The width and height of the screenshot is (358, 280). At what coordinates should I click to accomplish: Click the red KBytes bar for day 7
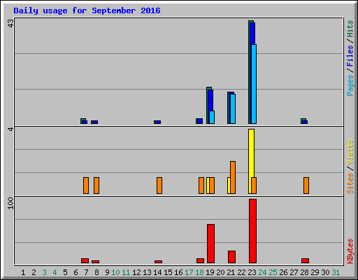pyautogui.click(x=85, y=260)
